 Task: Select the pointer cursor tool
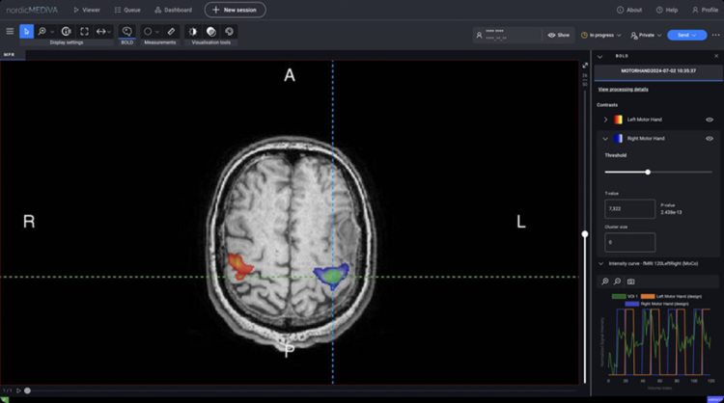[26, 31]
